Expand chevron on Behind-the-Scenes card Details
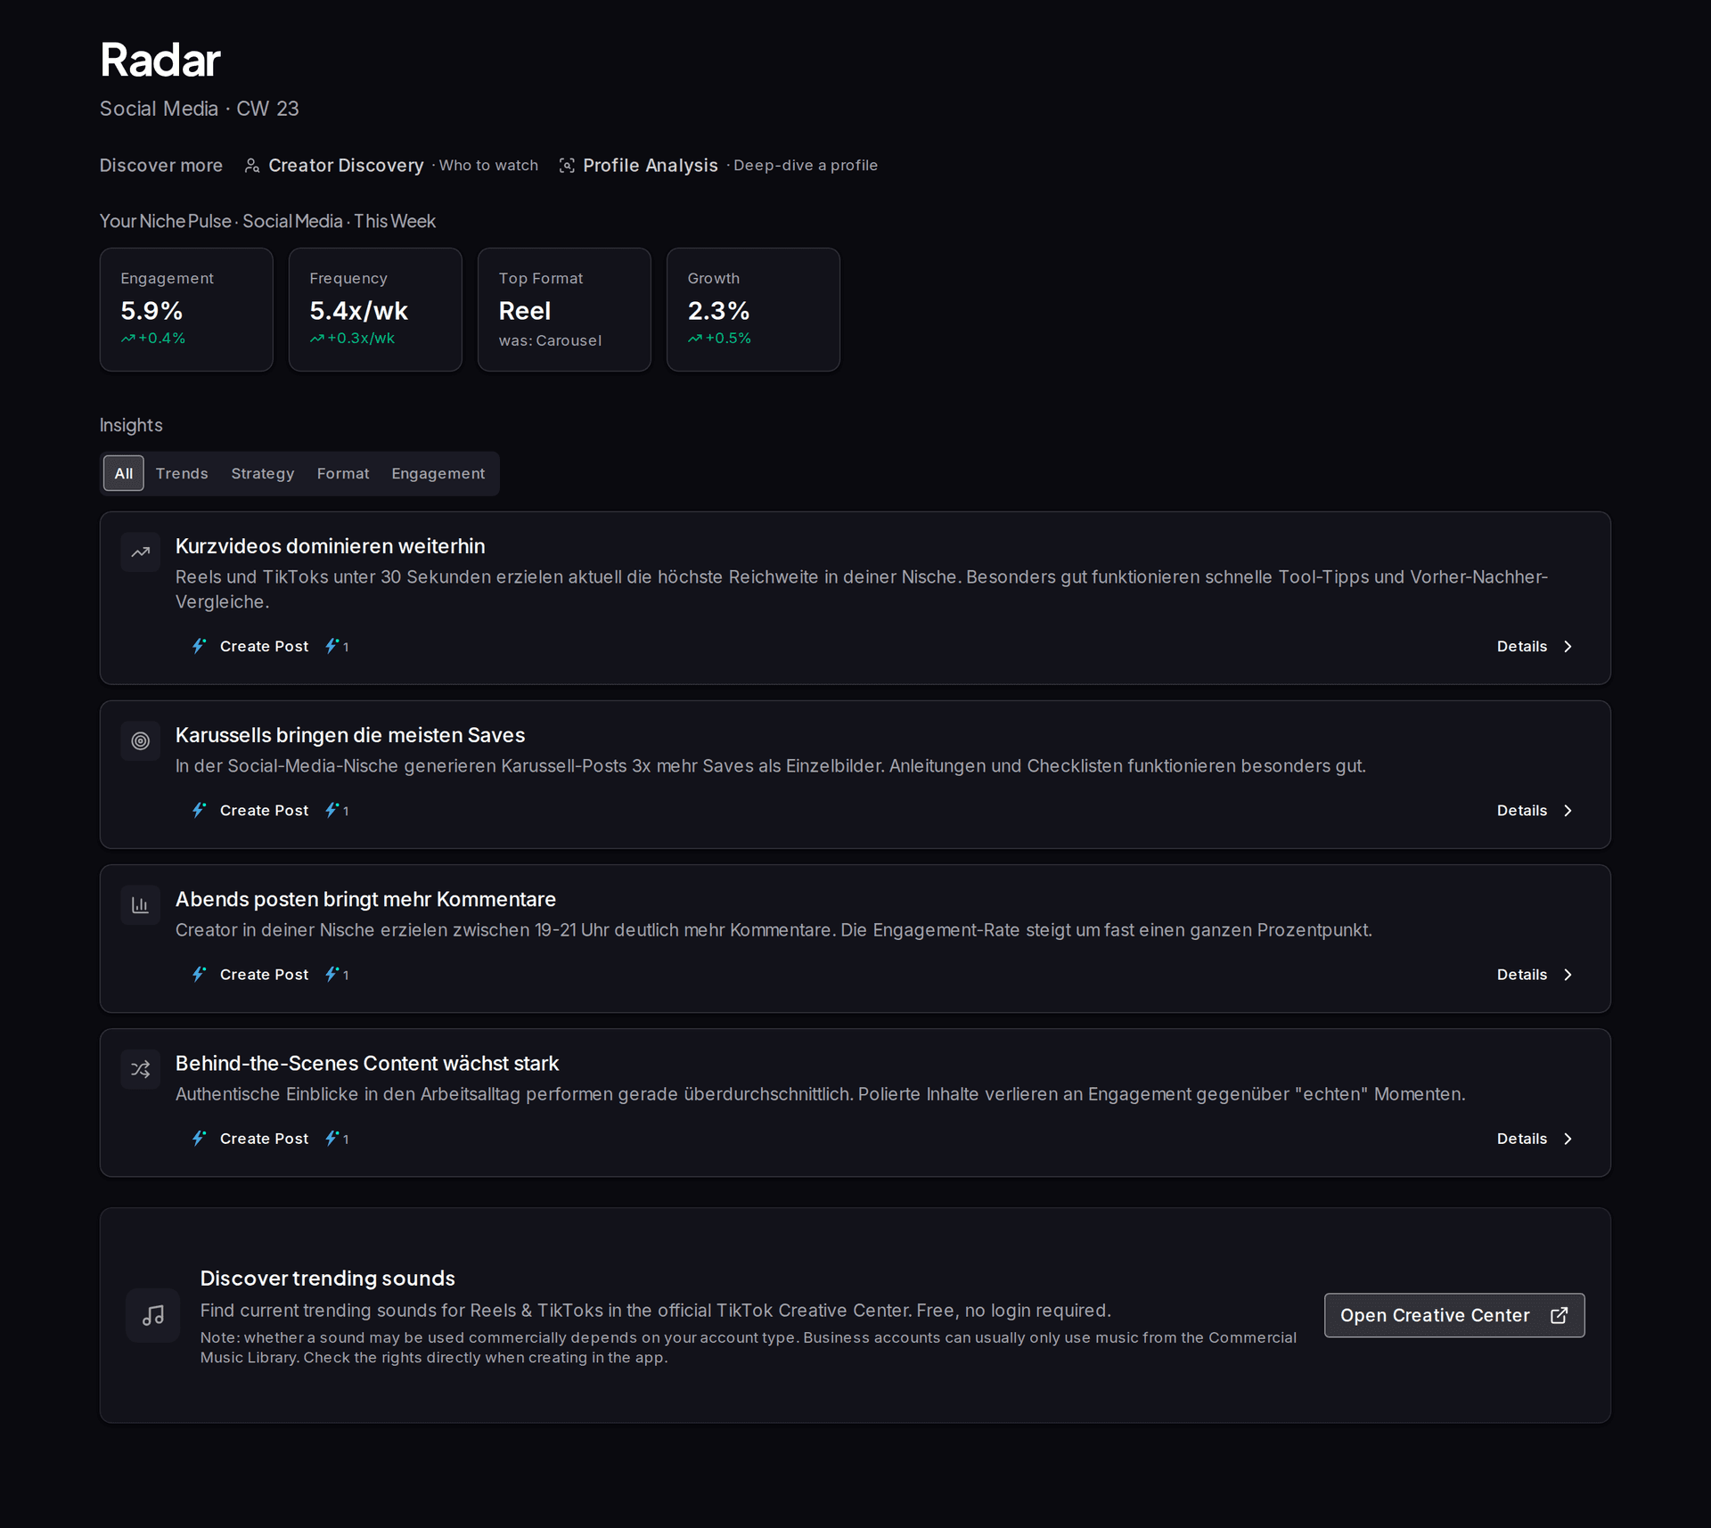The width and height of the screenshot is (1711, 1528). tap(1568, 1139)
